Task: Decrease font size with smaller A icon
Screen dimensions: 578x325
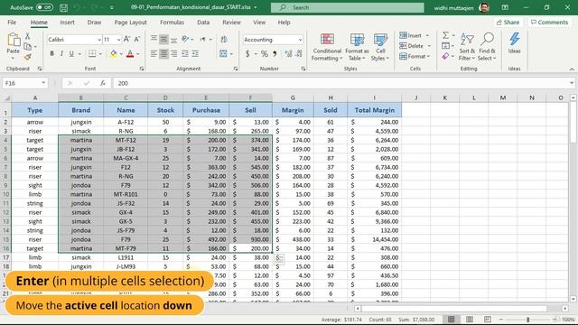Action: [x=136, y=39]
